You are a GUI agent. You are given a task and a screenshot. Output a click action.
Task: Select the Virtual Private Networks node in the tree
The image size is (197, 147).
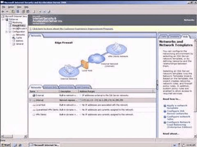19,28
